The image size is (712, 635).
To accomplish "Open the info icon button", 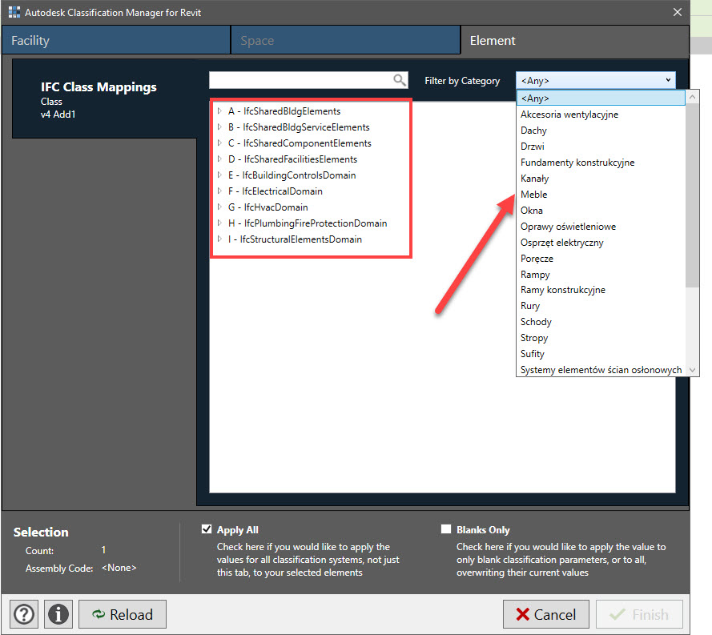I will click(x=58, y=614).
